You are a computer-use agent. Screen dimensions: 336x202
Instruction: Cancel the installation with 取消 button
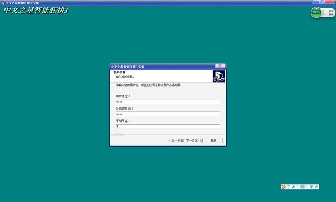(x=214, y=140)
